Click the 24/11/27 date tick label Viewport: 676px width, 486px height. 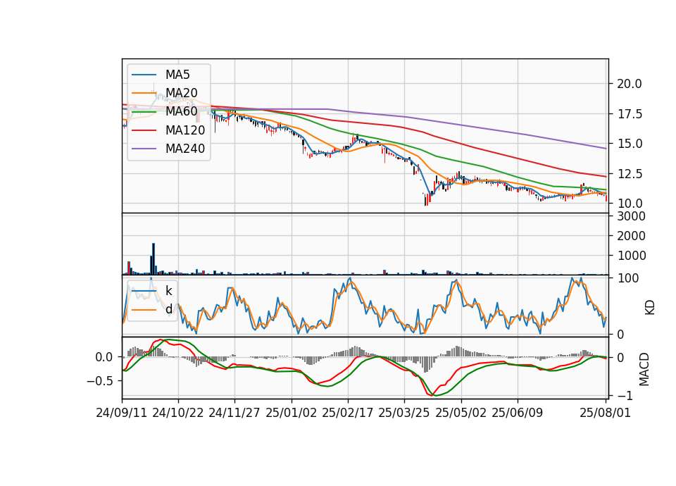click(x=234, y=413)
